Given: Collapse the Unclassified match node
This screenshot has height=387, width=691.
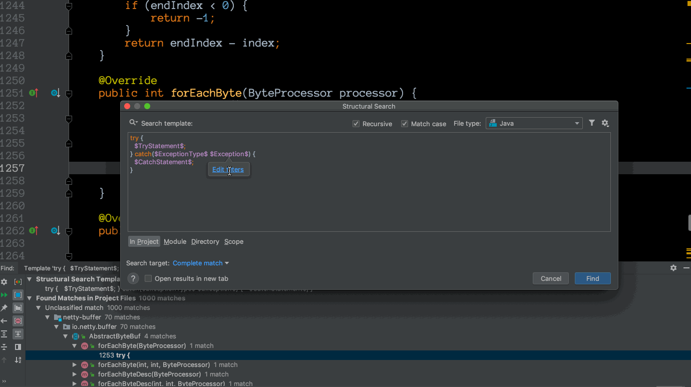Looking at the screenshot, I should click(x=39, y=307).
